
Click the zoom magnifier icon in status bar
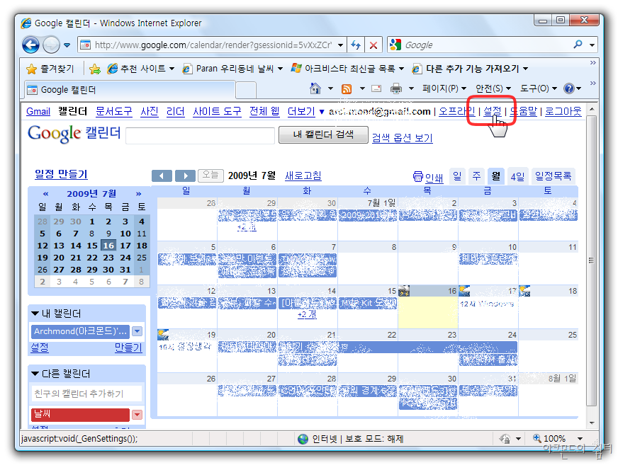[536, 438]
